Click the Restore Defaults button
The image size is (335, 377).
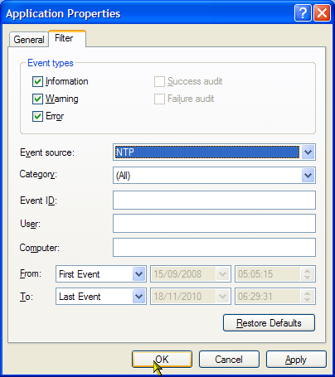269,322
